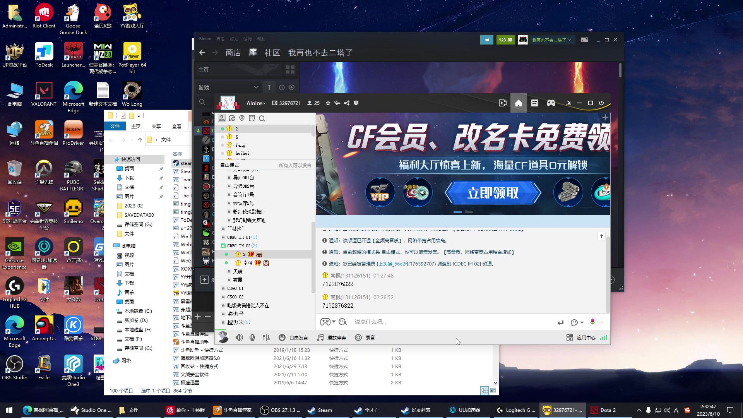Open the recent chat headset icon
The width and height of the screenshot is (743, 418).
(x=232, y=118)
